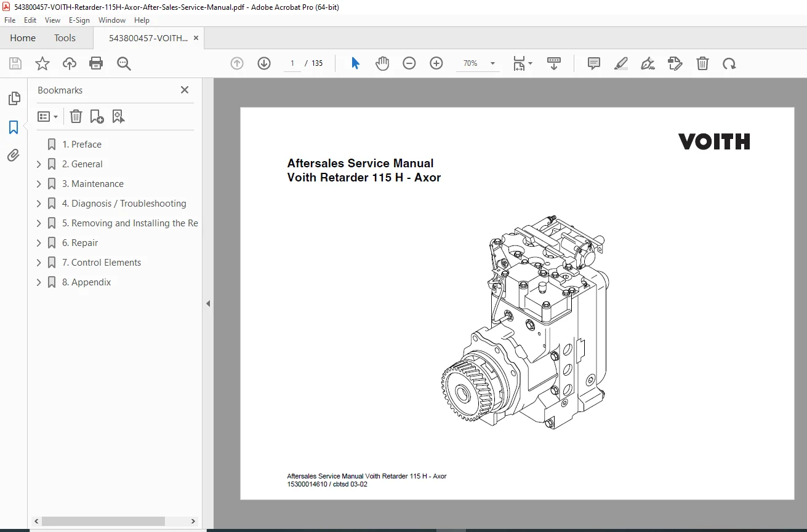
Task: Add a new bookmark icon
Action: tap(97, 116)
